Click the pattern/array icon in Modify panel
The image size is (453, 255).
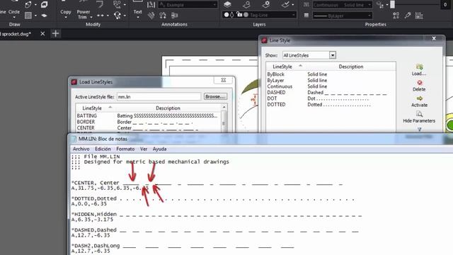(117, 5)
